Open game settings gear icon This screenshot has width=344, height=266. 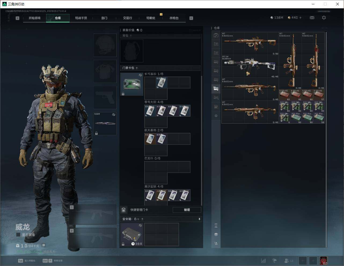point(324,18)
